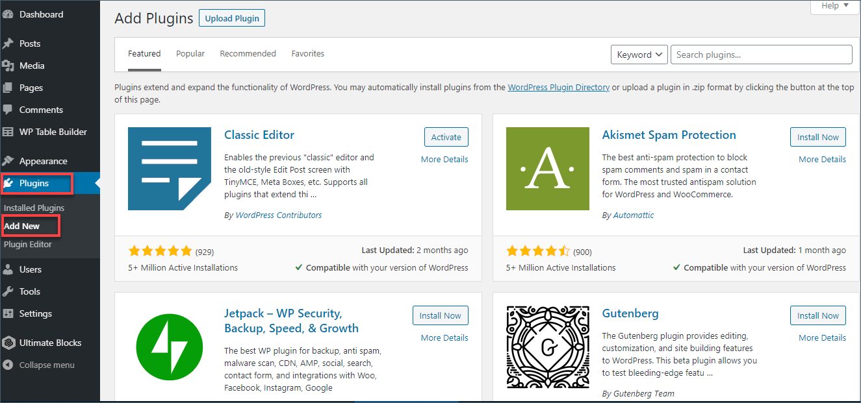Image resolution: width=861 pixels, height=403 pixels.
Task: Open the Favorites tab
Action: 308,54
